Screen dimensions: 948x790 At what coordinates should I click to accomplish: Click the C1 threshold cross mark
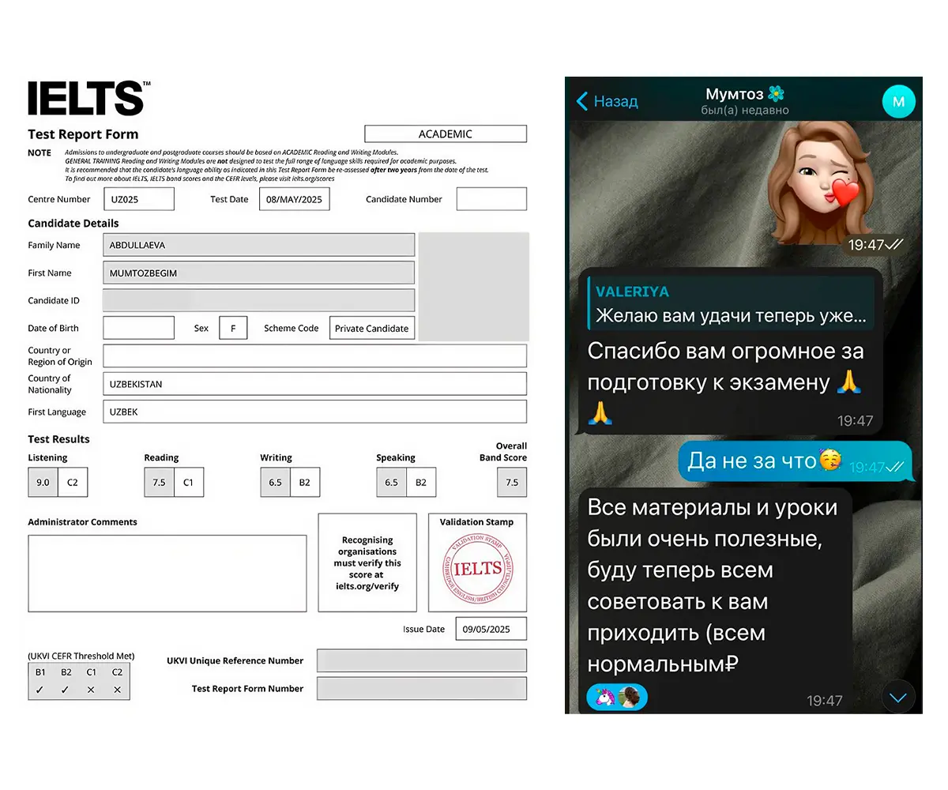pos(92,690)
